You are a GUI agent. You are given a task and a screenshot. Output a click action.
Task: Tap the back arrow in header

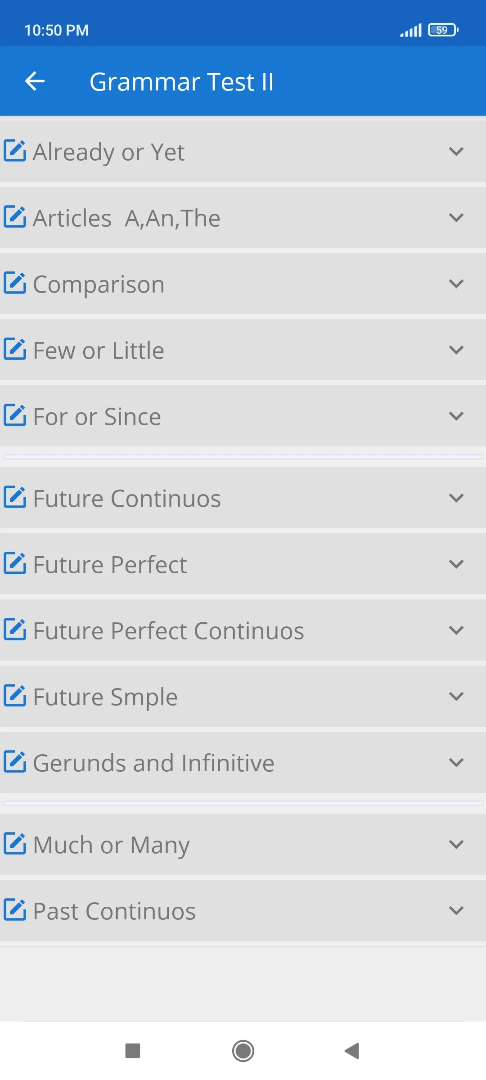[35, 81]
